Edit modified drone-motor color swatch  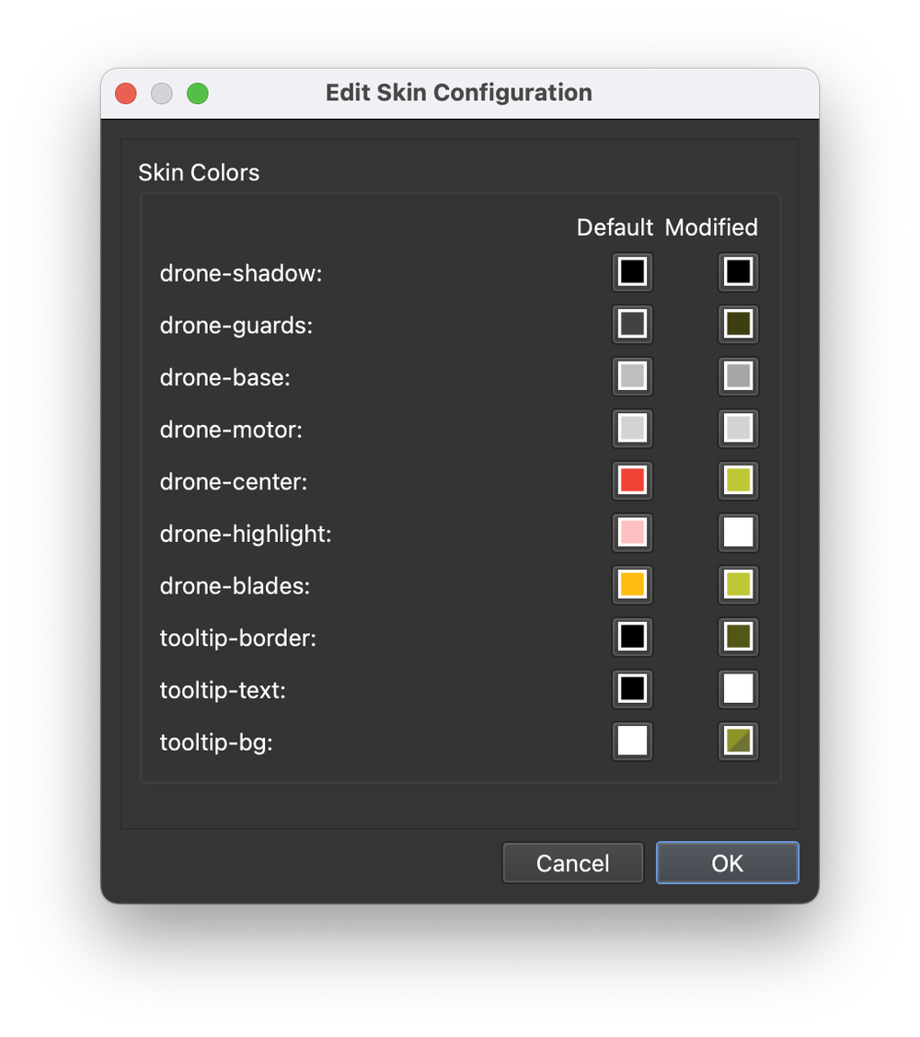pyautogui.click(x=738, y=429)
